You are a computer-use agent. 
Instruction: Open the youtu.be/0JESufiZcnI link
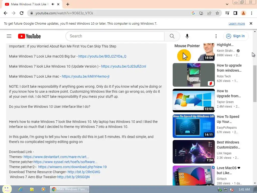[123, 66]
